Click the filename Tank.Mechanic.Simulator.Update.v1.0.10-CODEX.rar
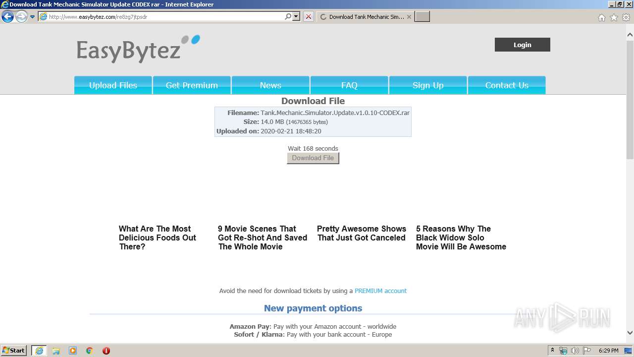The image size is (634, 357). point(335,113)
